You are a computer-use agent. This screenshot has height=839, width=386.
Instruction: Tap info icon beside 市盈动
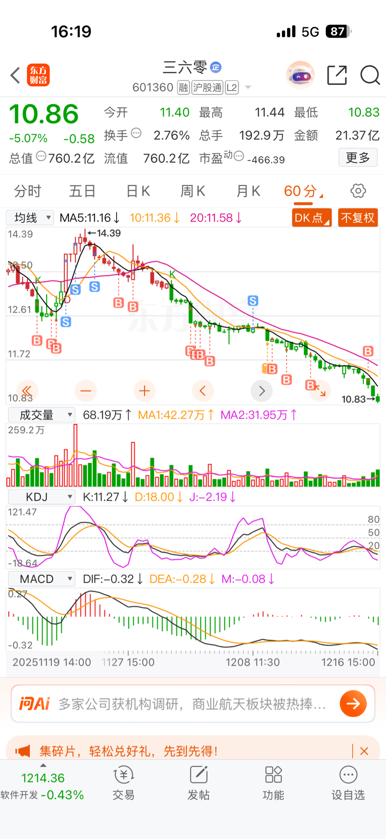click(239, 156)
